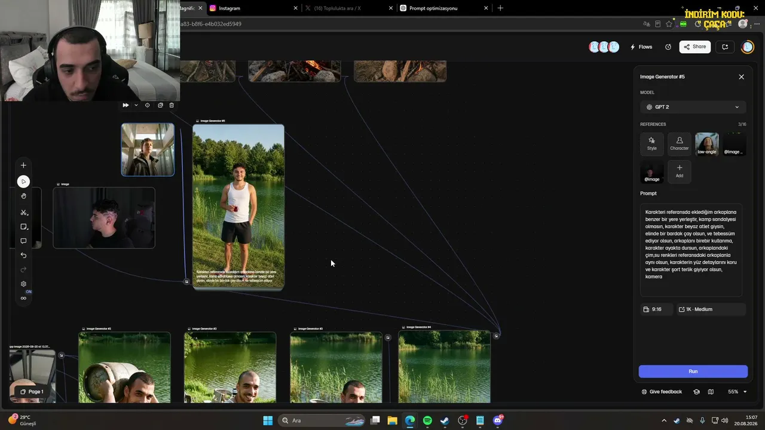Open the system volume speaker icon
Screen dimensions: 765x430
point(724,420)
